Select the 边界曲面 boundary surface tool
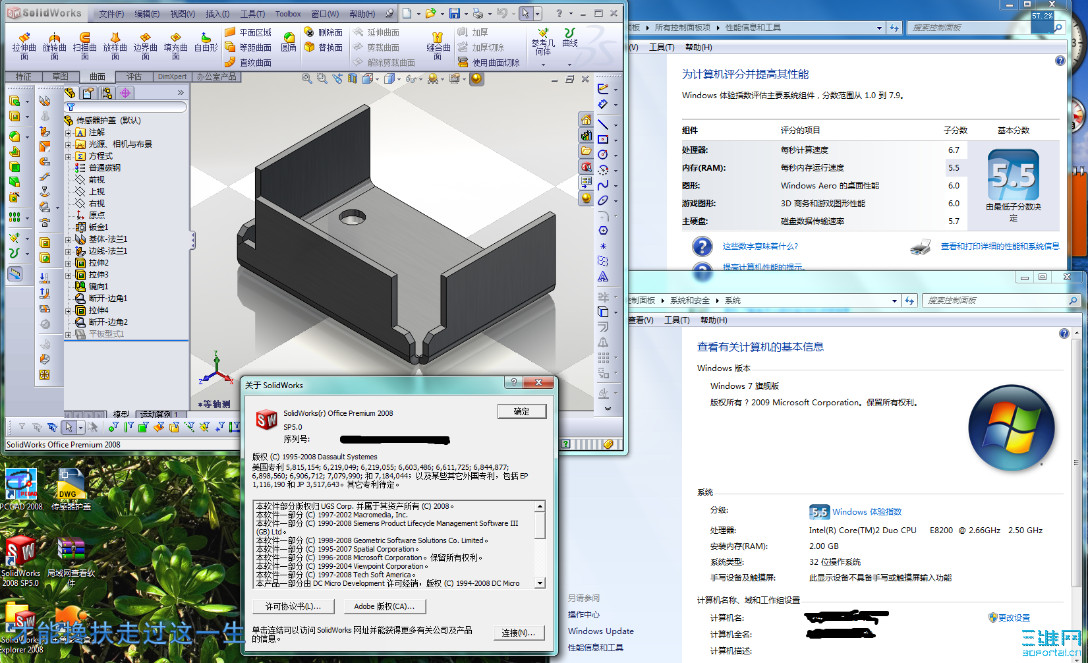 tap(145, 45)
